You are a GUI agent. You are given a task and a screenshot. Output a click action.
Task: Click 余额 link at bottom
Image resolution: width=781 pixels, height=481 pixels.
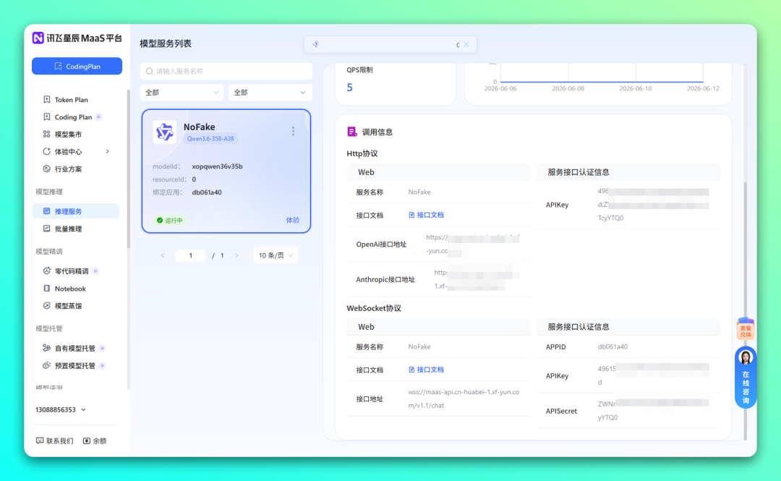click(x=95, y=441)
